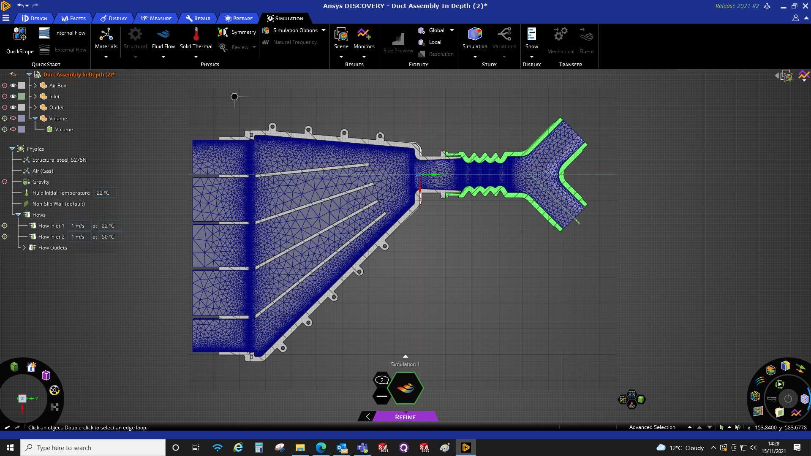The height and width of the screenshot is (456, 811).
Task: Click the back arrow beside Refine
Action: click(x=367, y=417)
